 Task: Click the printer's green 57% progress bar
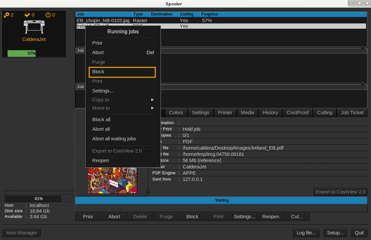21,53
